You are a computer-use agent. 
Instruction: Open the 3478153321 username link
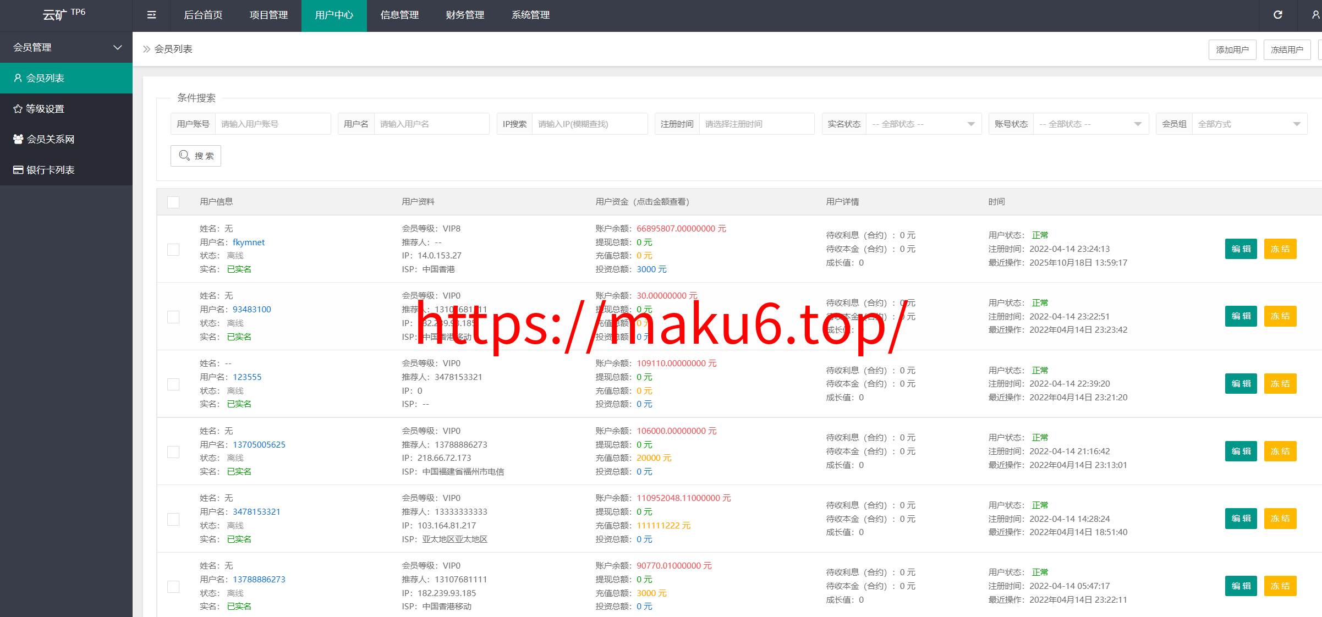tap(256, 511)
